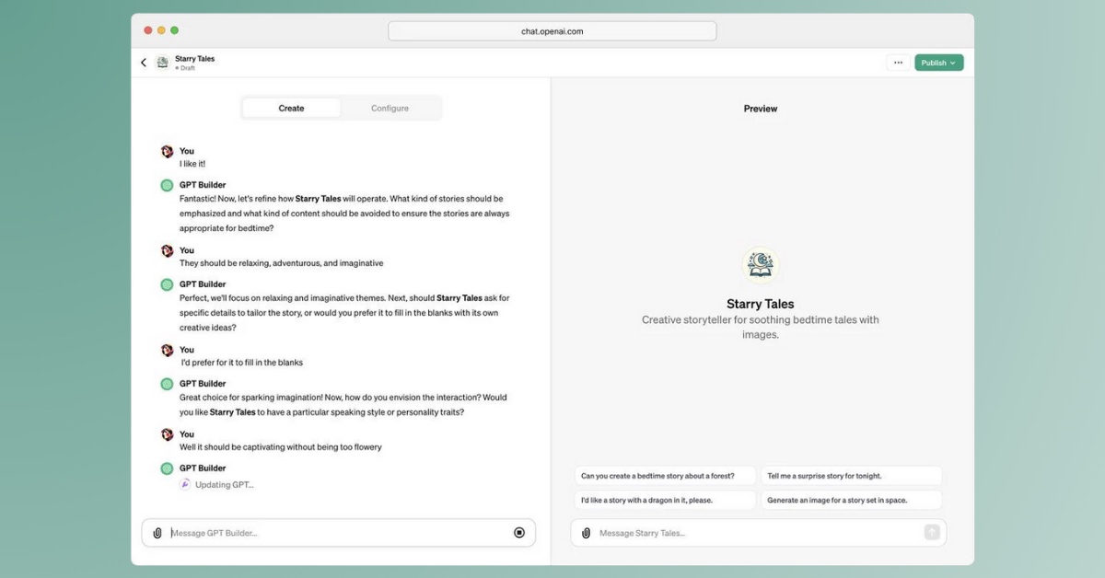Click the Updating GPT spinner icon
This screenshot has width=1105, height=578.
coord(185,484)
